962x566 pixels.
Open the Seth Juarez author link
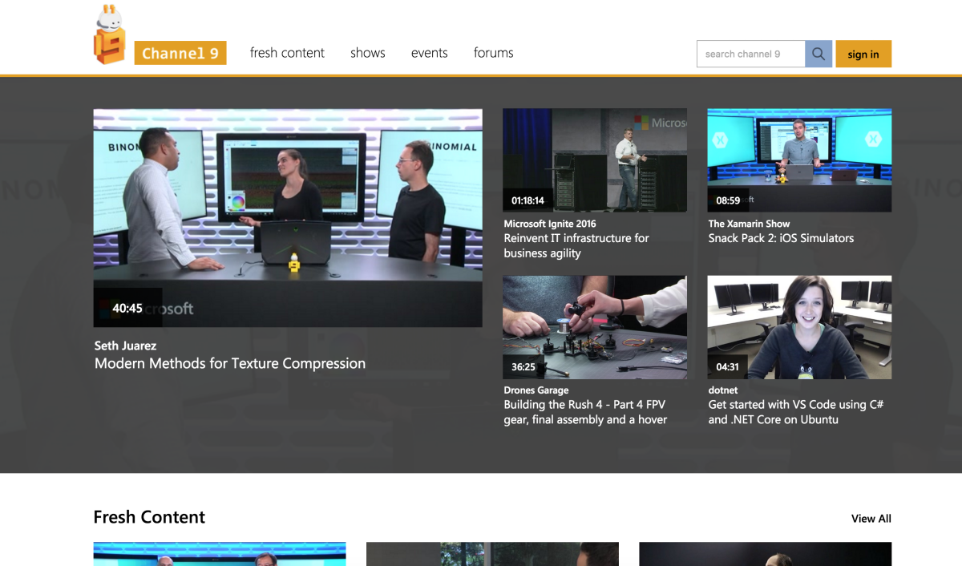point(125,346)
